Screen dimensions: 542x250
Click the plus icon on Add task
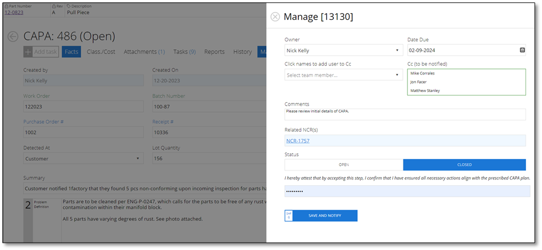pos(28,52)
